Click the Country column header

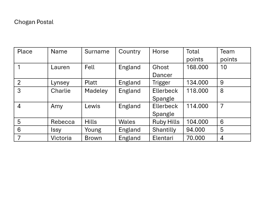[129, 52]
